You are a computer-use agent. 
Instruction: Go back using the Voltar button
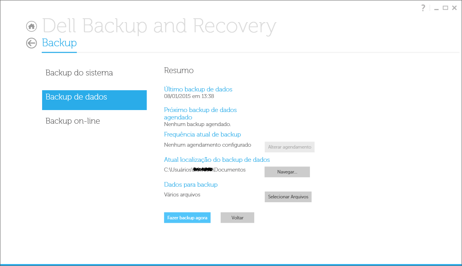coord(237,218)
